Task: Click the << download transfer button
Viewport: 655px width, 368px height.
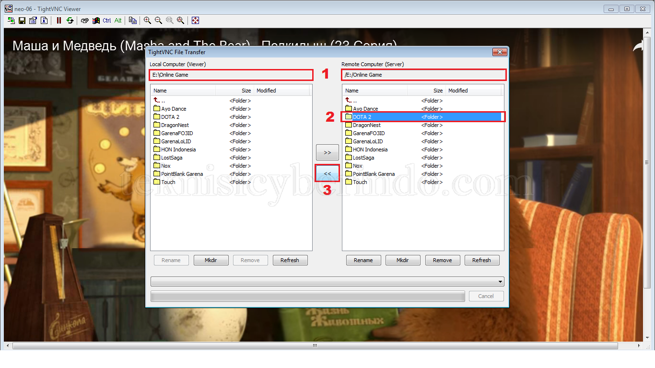Action: (x=327, y=173)
